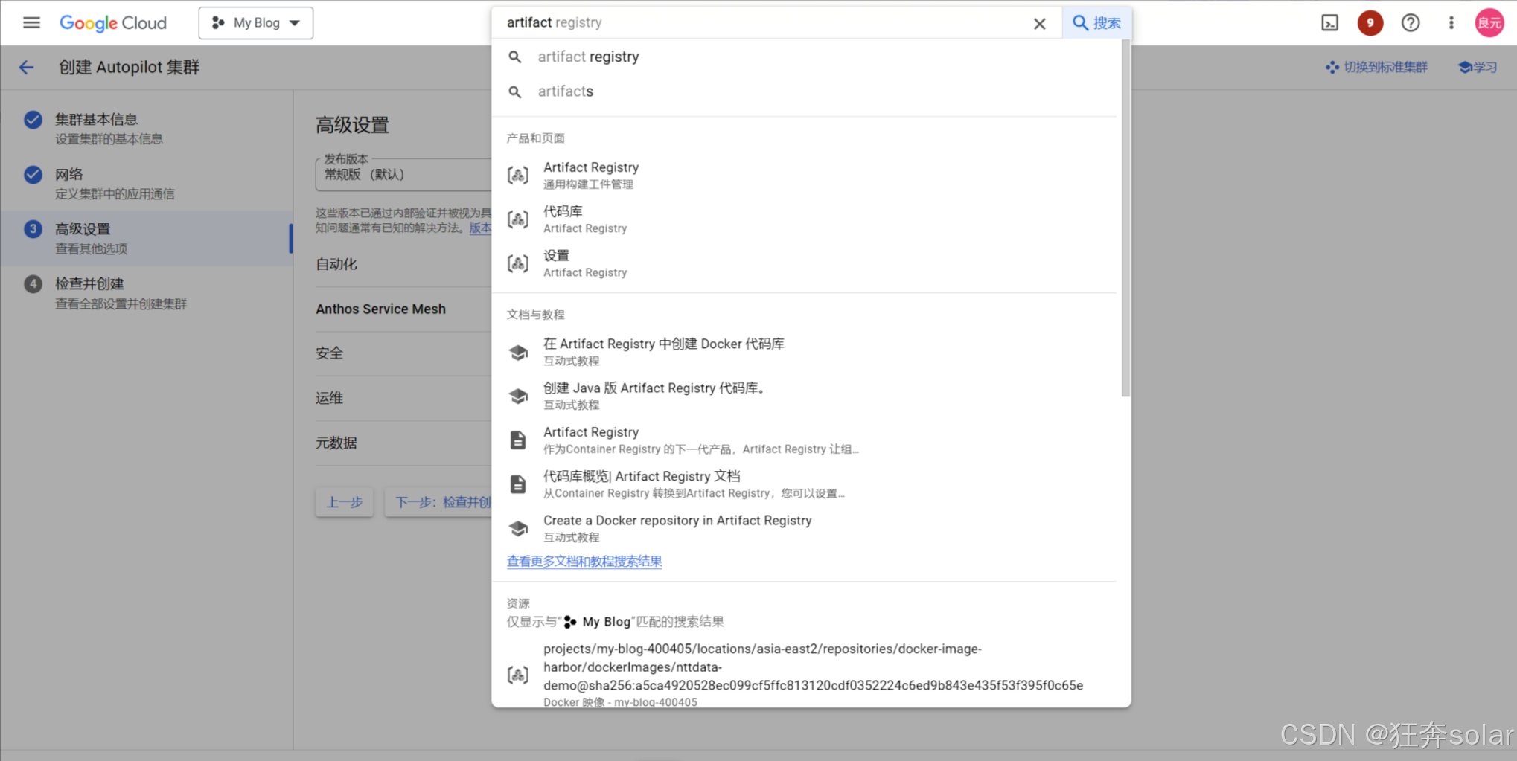Click document icon beside 代码库概览 result

518,484
